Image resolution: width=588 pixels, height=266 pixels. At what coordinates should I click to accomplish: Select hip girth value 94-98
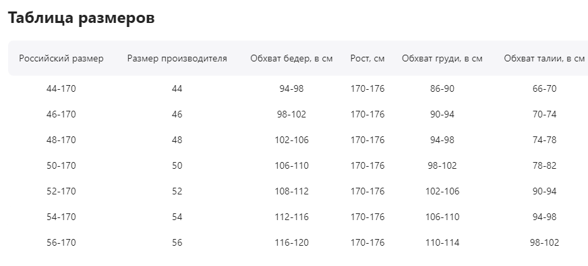291,88
